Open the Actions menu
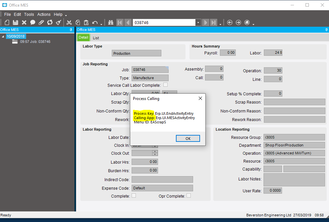The width and height of the screenshot is (329, 222). (x=44, y=15)
